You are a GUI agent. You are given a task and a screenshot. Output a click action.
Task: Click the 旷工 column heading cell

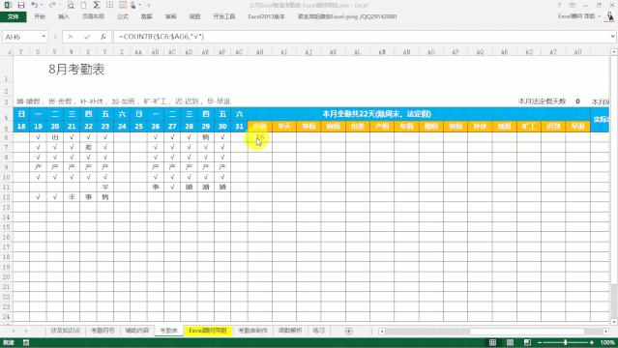(x=528, y=127)
